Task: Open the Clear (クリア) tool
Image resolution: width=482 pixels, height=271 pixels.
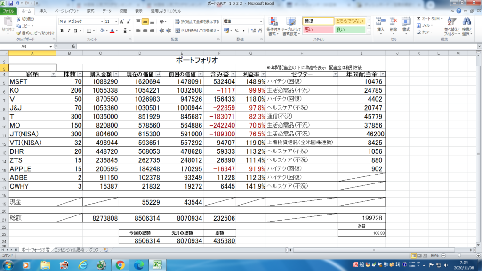Action: point(425,32)
